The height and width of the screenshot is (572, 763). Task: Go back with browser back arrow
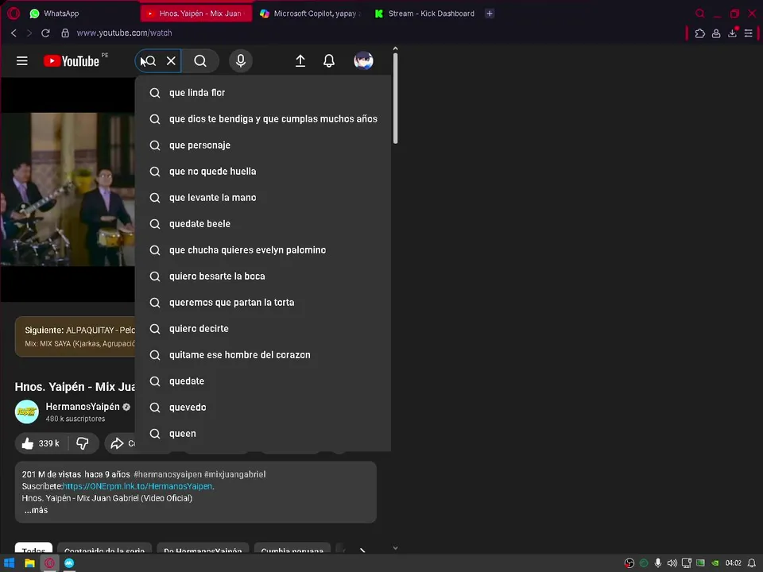[x=14, y=33]
